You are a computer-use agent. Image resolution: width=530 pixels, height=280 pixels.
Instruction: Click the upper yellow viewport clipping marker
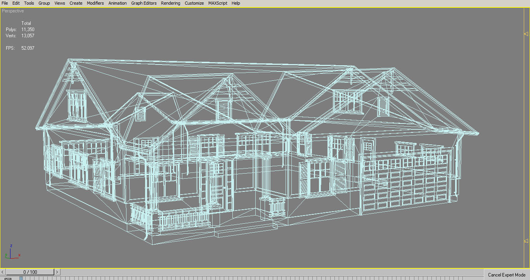(x=526, y=34)
